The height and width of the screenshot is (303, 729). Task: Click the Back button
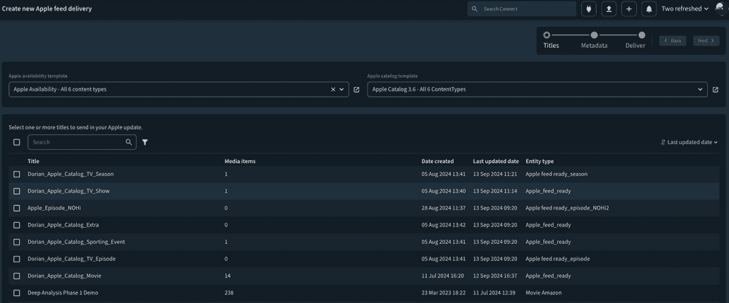click(673, 41)
